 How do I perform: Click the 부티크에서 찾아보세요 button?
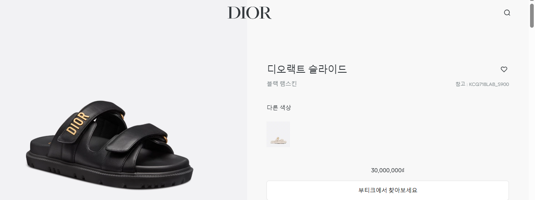[388, 190]
